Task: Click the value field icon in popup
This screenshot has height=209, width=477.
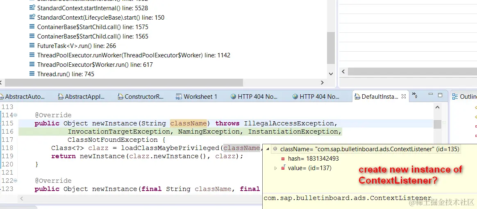Action: point(283,168)
